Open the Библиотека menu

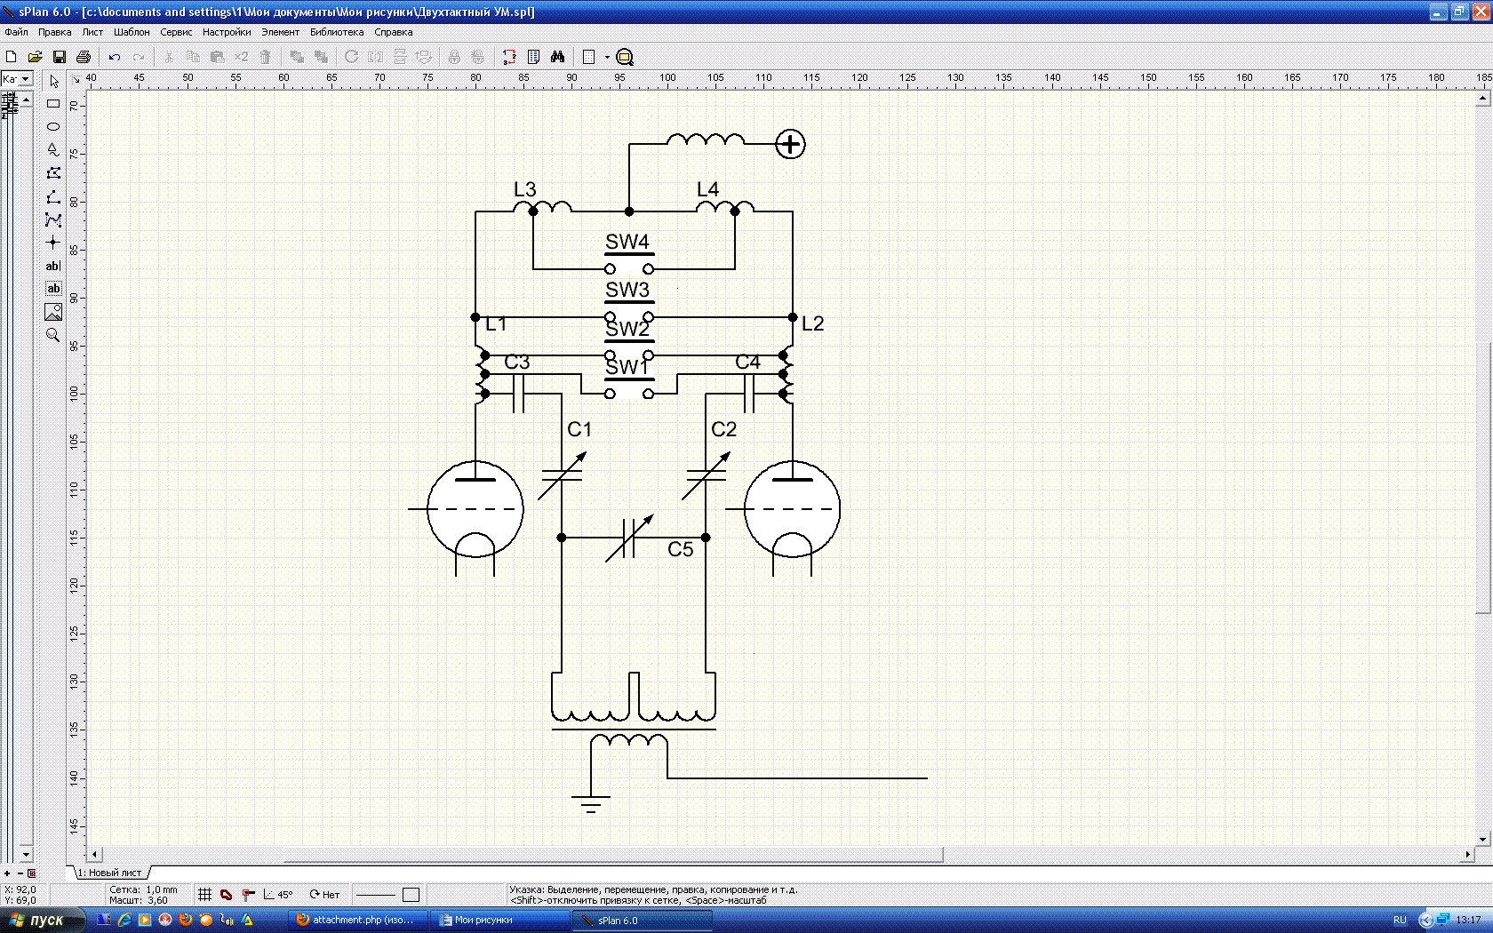click(336, 32)
